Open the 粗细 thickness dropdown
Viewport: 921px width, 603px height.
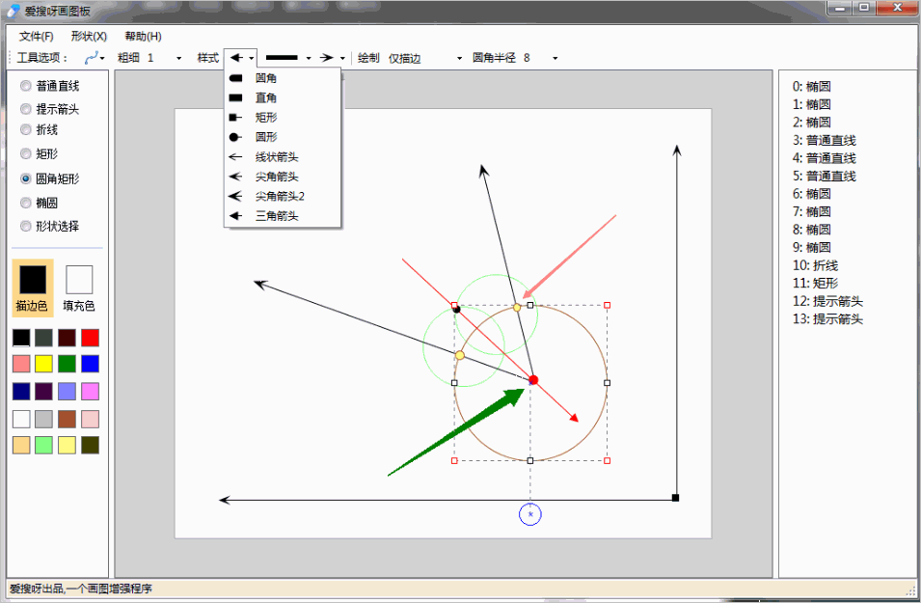click(178, 58)
